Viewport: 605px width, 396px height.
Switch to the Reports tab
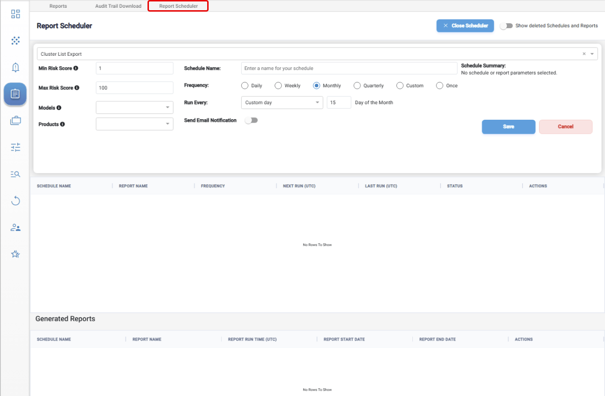pos(58,6)
